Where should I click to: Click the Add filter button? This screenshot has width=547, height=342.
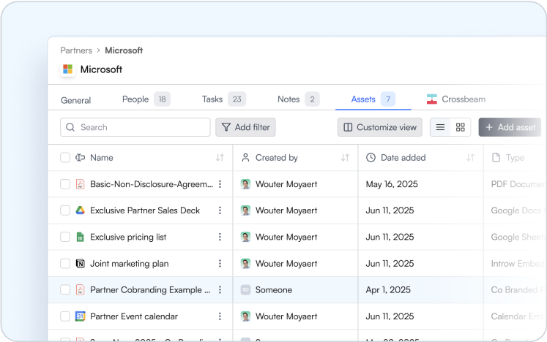(x=245, y=127)
